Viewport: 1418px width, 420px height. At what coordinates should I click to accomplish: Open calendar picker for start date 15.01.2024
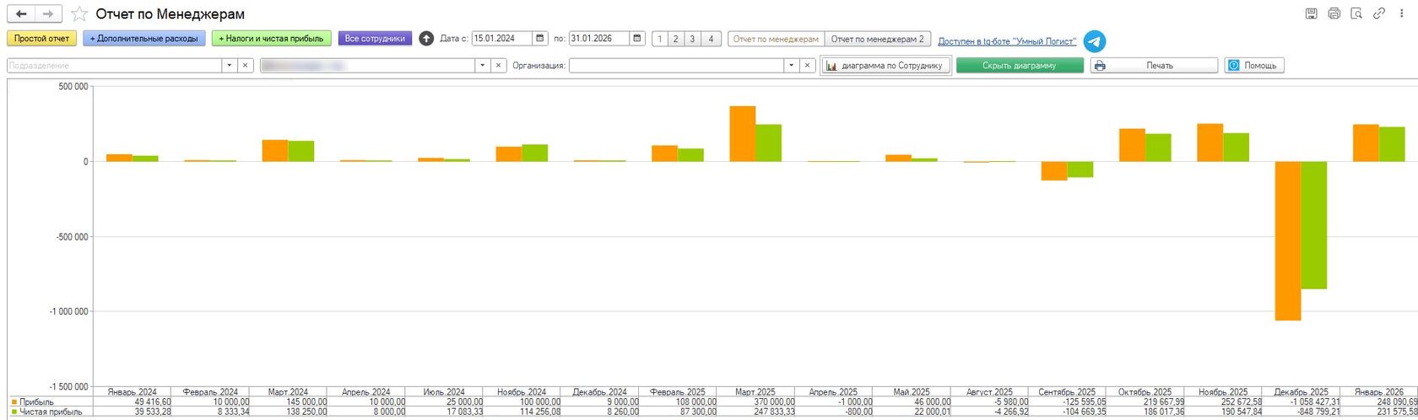click(540, 39)
